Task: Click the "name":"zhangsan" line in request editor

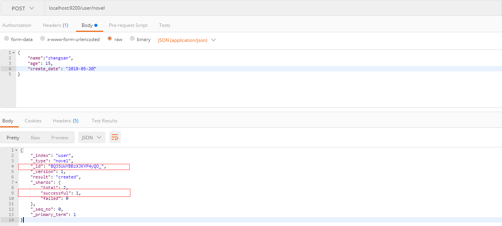Action: tap(50, 58)
